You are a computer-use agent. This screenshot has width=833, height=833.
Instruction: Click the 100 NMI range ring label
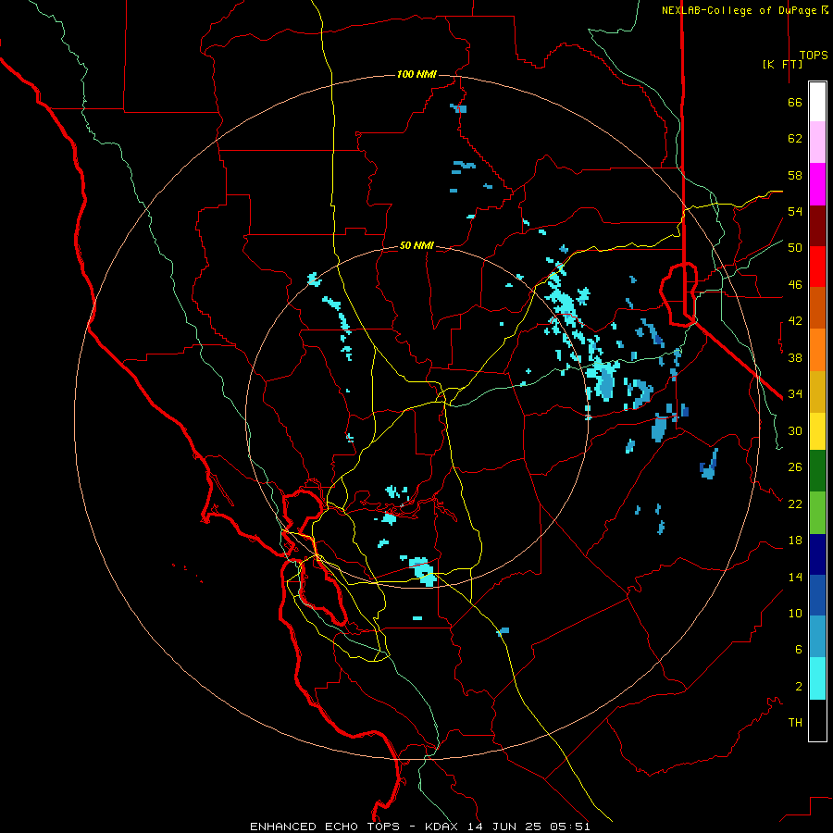416,74
